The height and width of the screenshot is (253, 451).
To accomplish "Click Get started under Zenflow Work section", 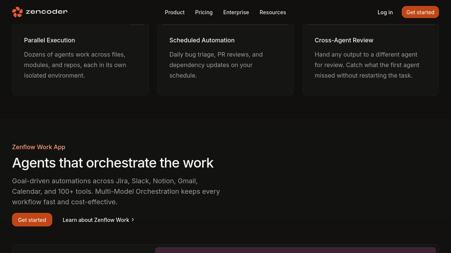I will pos(32,220).
